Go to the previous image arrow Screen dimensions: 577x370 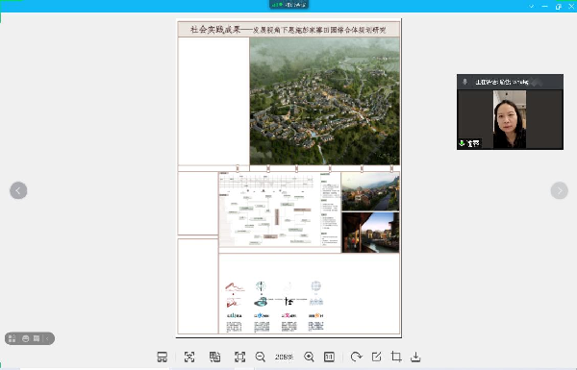[x=18, y=190]
